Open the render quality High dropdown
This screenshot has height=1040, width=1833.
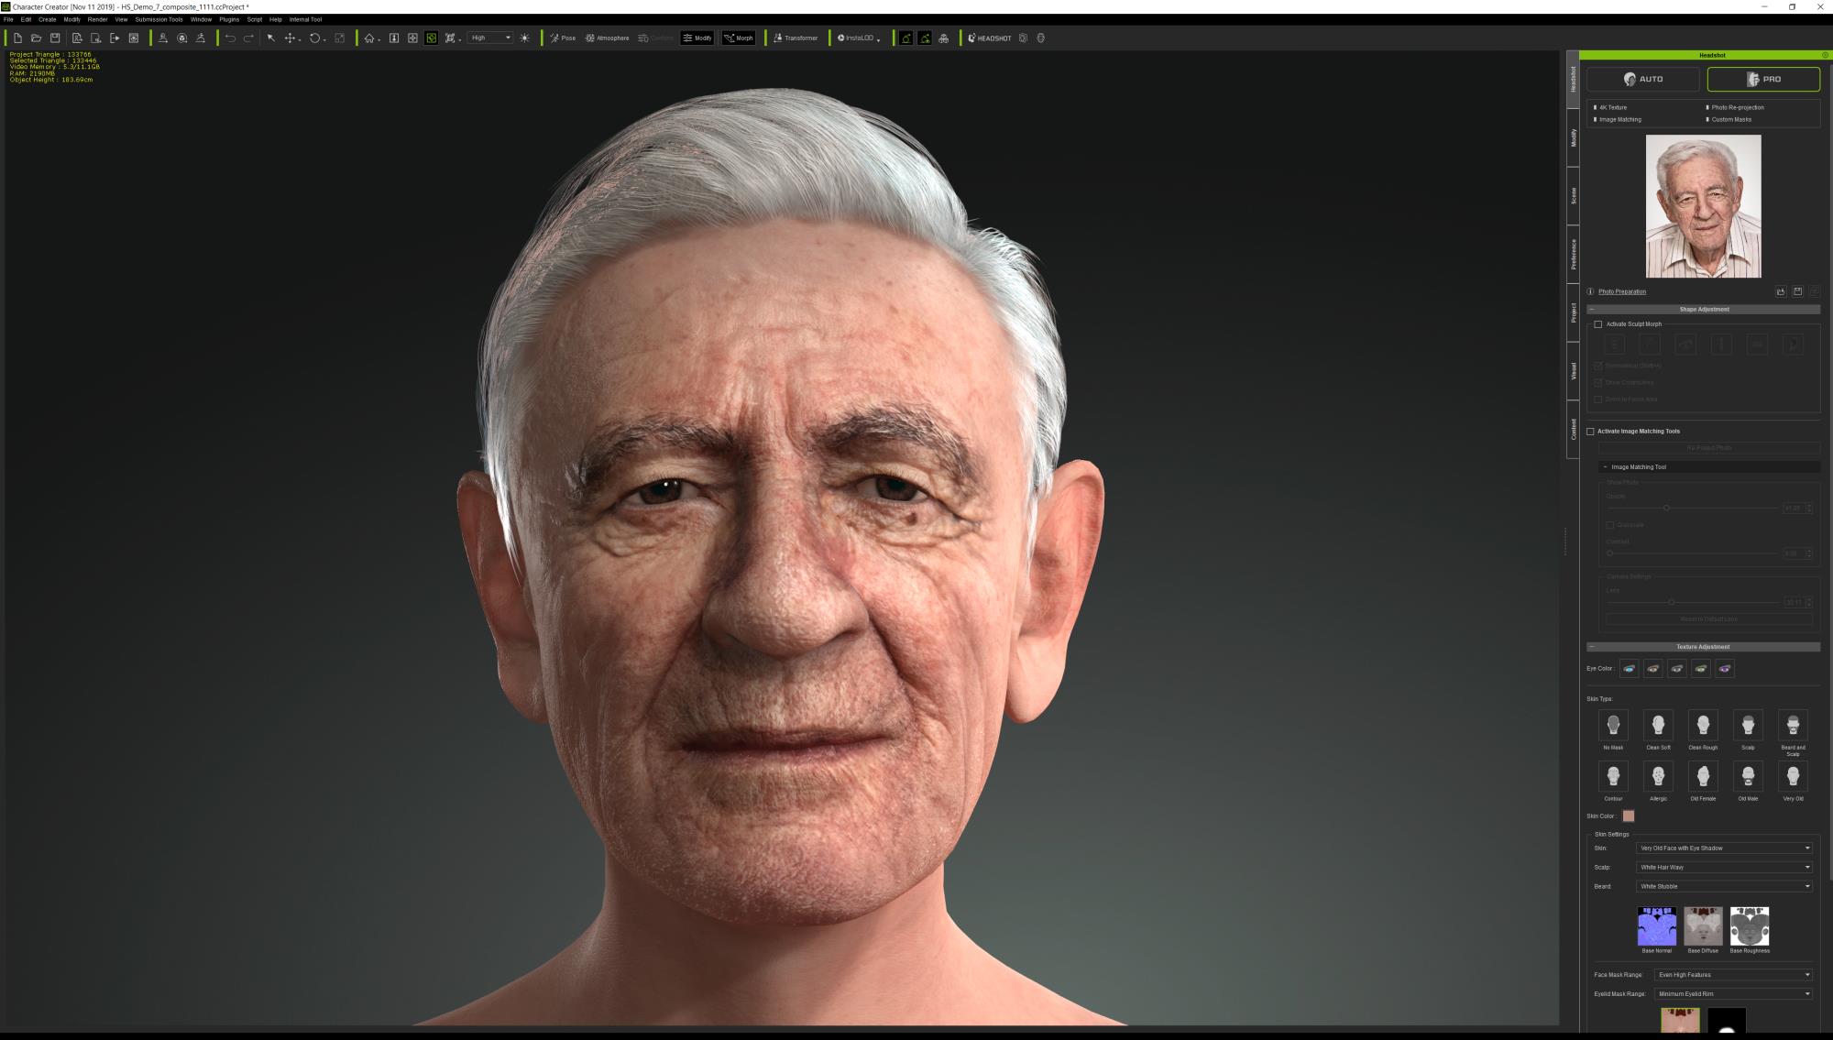(x=490, y=38)
